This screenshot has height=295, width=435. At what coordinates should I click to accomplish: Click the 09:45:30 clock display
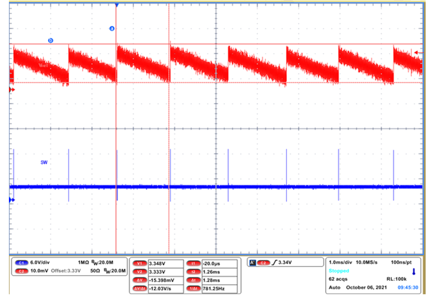coord(409,287)
